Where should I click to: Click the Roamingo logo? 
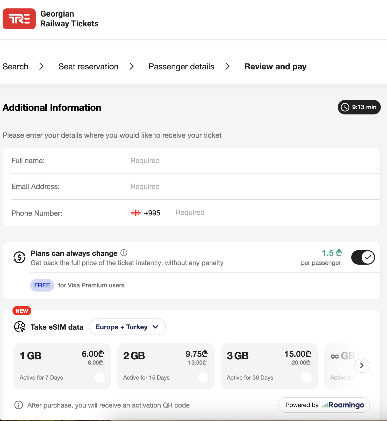click(x=343, y=405)
